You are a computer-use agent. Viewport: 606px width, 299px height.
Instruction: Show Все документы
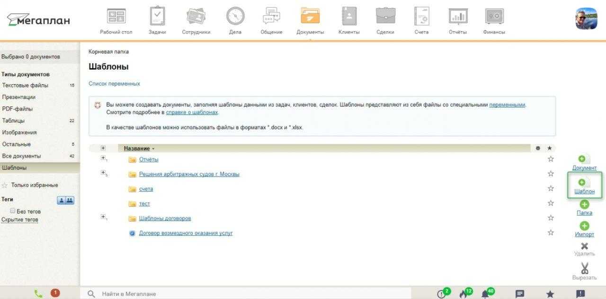(21, 156)
